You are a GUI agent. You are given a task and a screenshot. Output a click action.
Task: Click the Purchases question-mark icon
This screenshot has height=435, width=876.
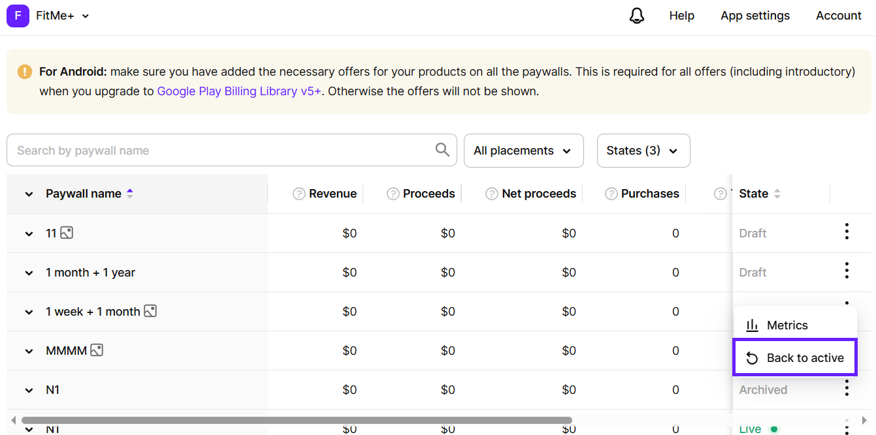point(611,193)
